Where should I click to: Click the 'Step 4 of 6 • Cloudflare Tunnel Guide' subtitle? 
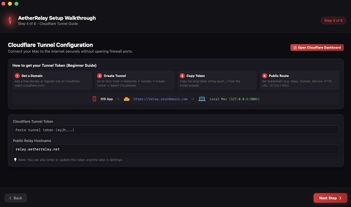coord(48,24)
